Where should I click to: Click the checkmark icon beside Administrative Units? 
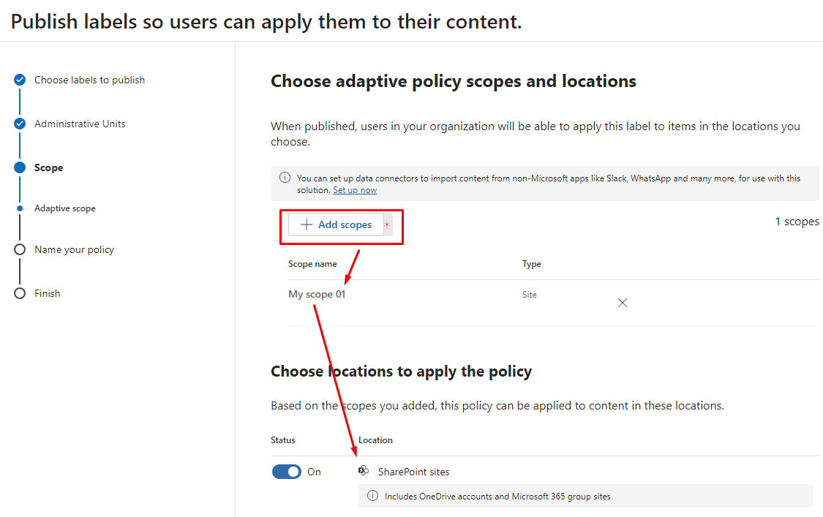point(20,124)
